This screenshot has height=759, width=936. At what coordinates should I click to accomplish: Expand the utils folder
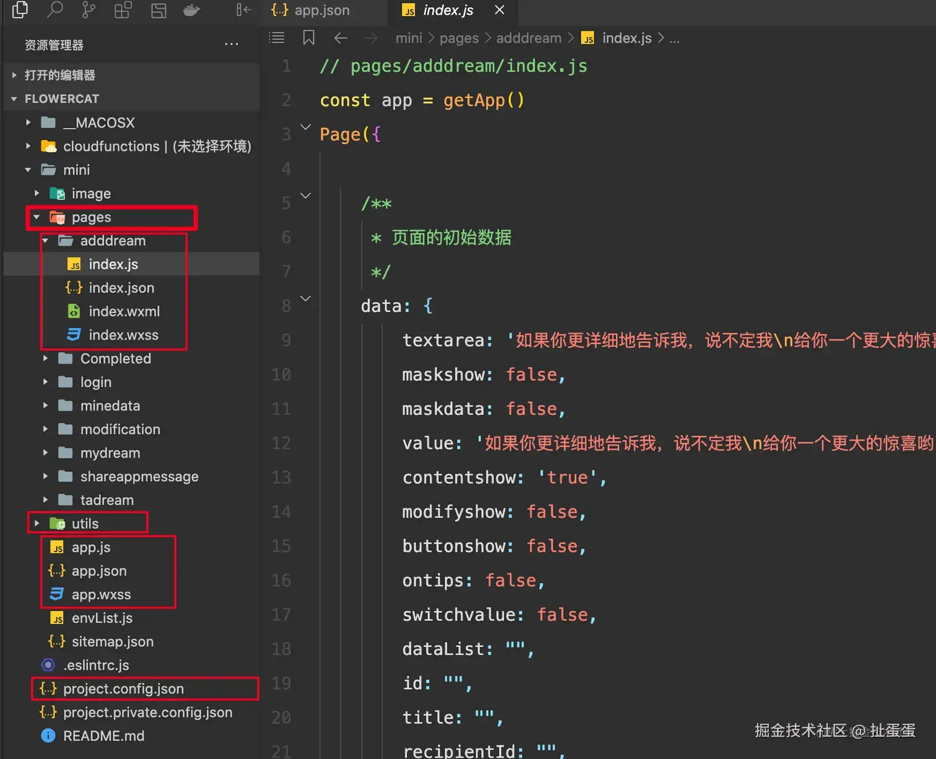[x=37, y=524]
